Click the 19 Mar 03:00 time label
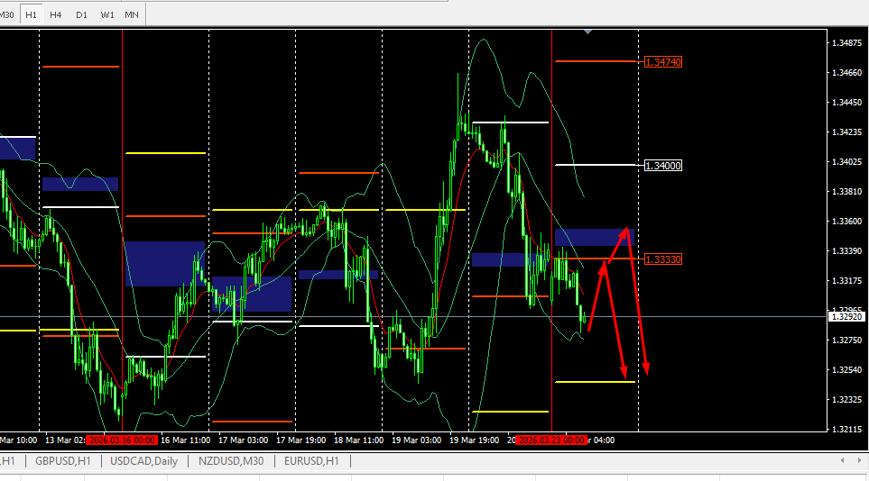 [x=416, y=440]
